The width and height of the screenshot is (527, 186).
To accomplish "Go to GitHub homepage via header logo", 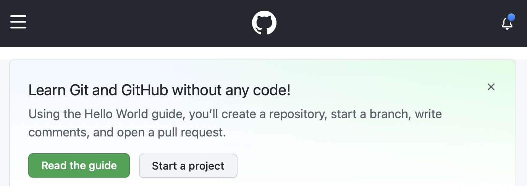I will 264,23.
